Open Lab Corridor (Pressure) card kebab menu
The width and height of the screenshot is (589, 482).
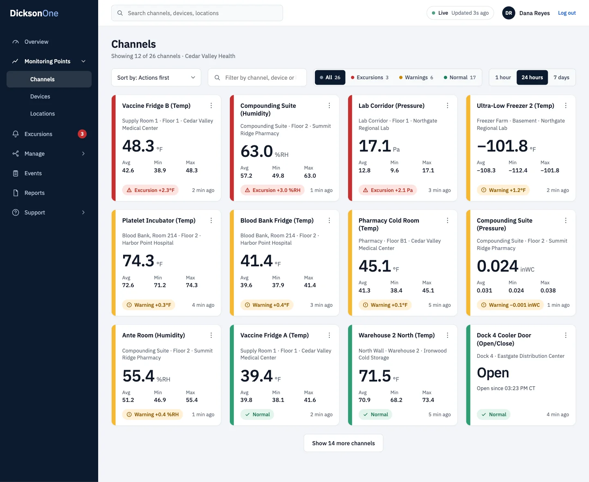tap(447, 106)
